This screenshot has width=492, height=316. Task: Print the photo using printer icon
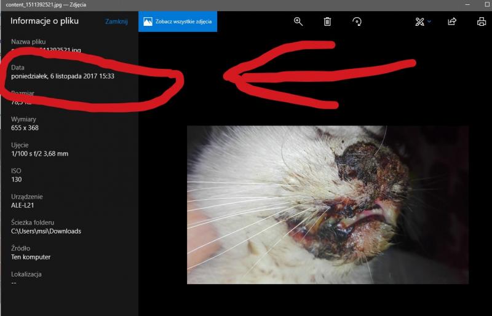coord(482,22)
